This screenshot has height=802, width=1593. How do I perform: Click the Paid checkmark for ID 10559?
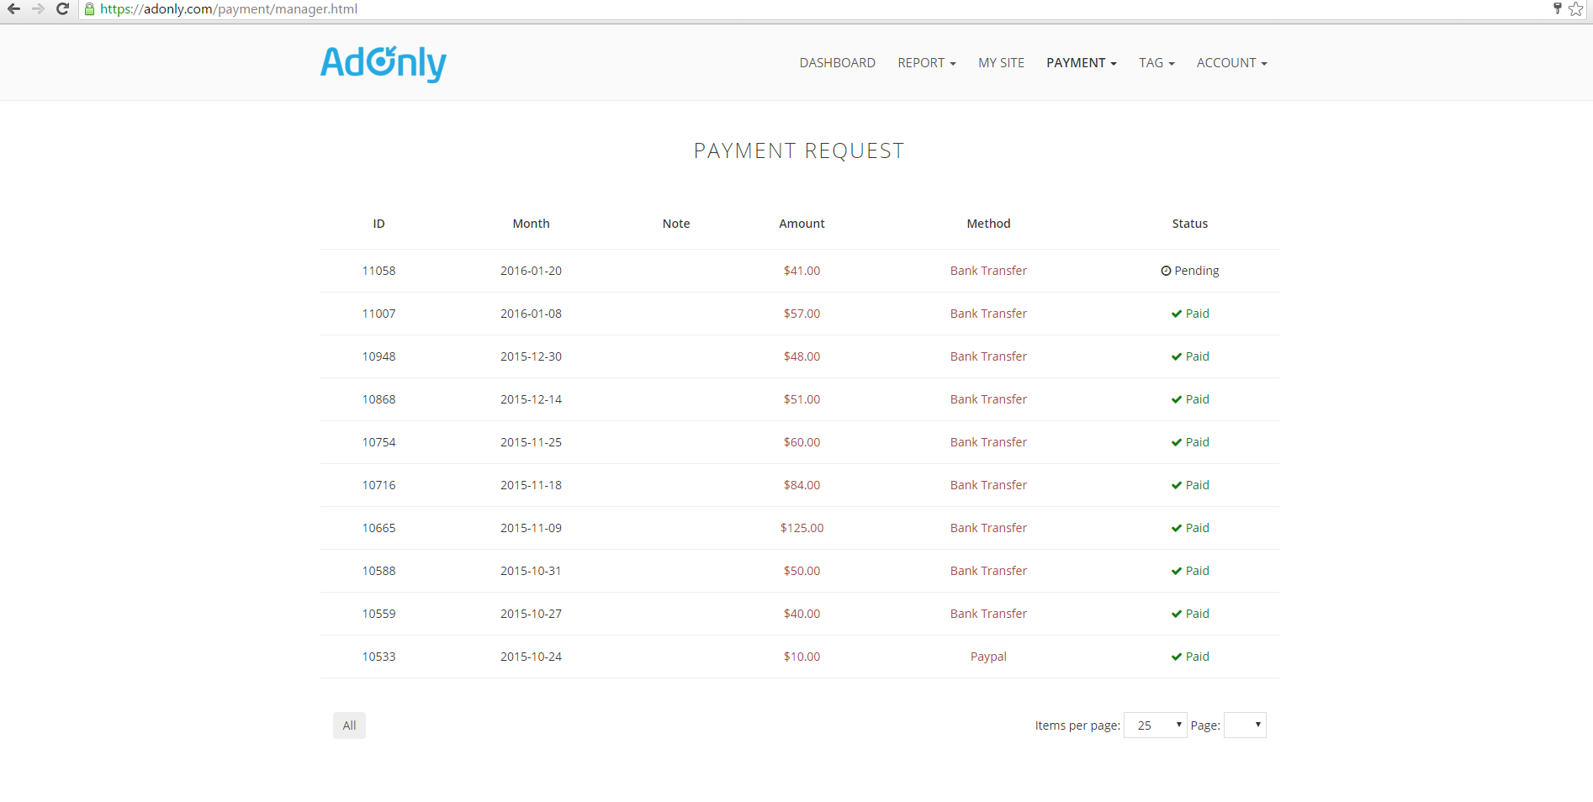coord(1177,614)
